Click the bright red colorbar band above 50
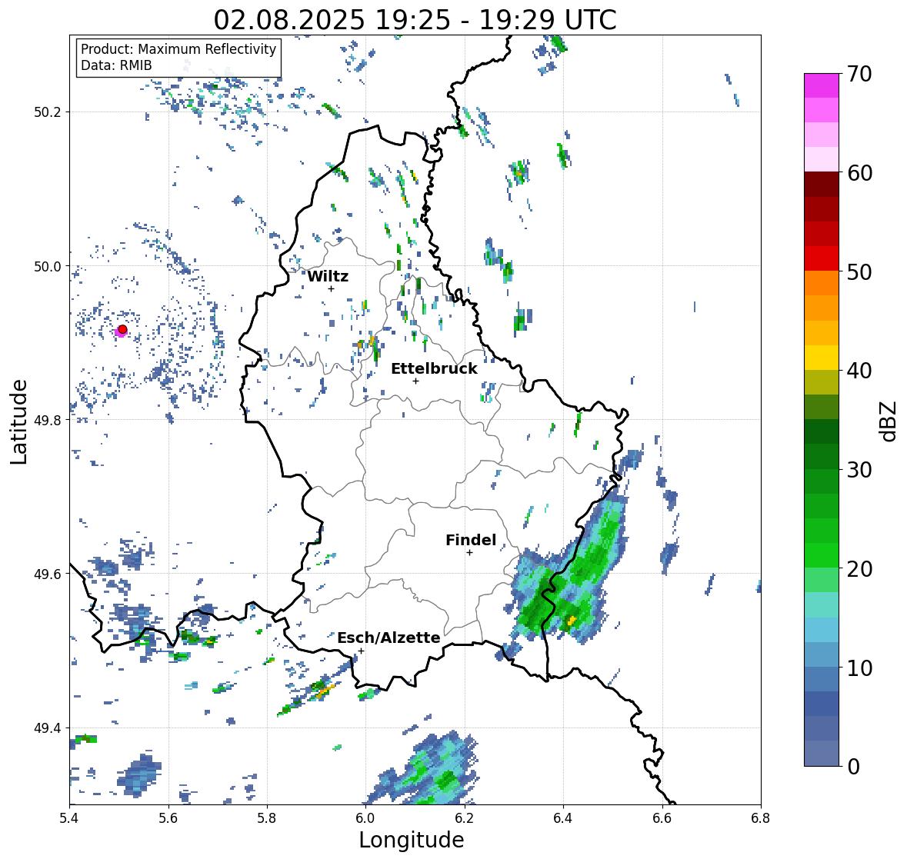The image size is (907, 859). coord(822,258)
